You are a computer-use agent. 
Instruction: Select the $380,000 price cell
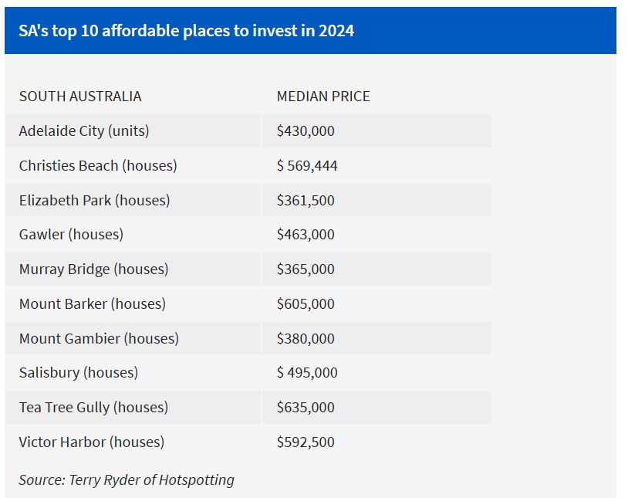[x=306, y=339]
